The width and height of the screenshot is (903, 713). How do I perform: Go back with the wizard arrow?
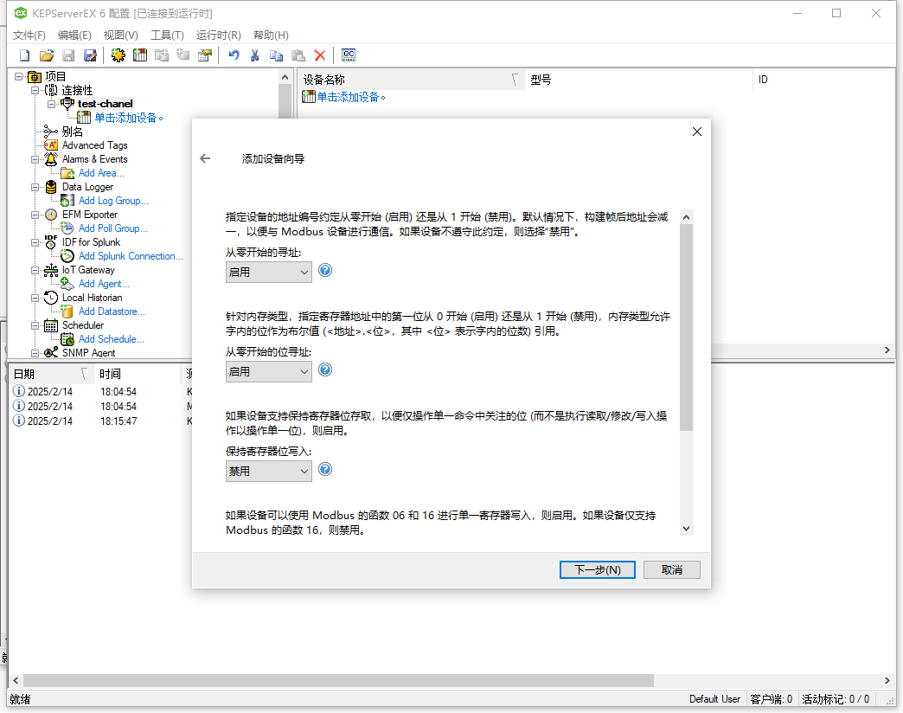pyautogui.click(x=205, y=158)
